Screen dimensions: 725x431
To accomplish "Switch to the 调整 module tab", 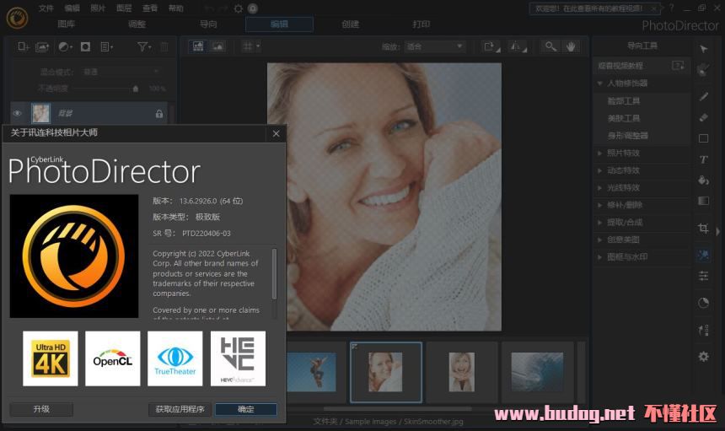I will 137,24.
